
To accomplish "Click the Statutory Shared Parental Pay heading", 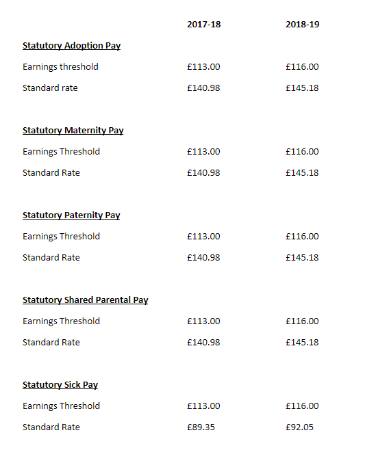I will point(86,300).
